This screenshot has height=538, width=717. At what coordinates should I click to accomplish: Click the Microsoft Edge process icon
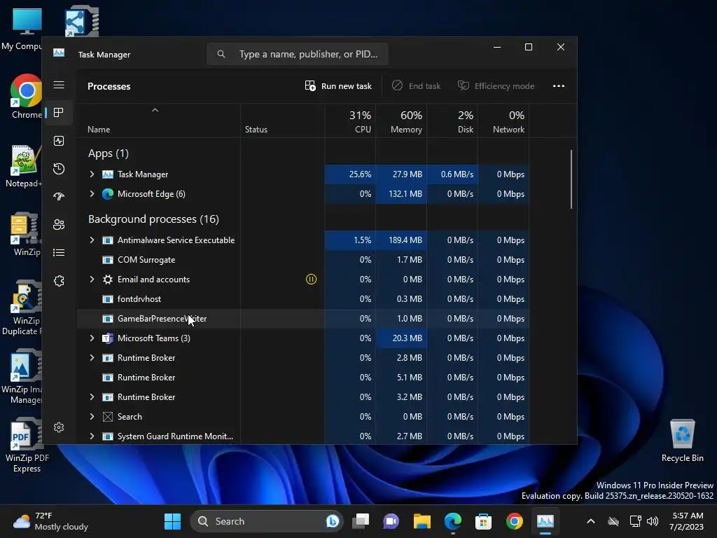click(107, 194)
